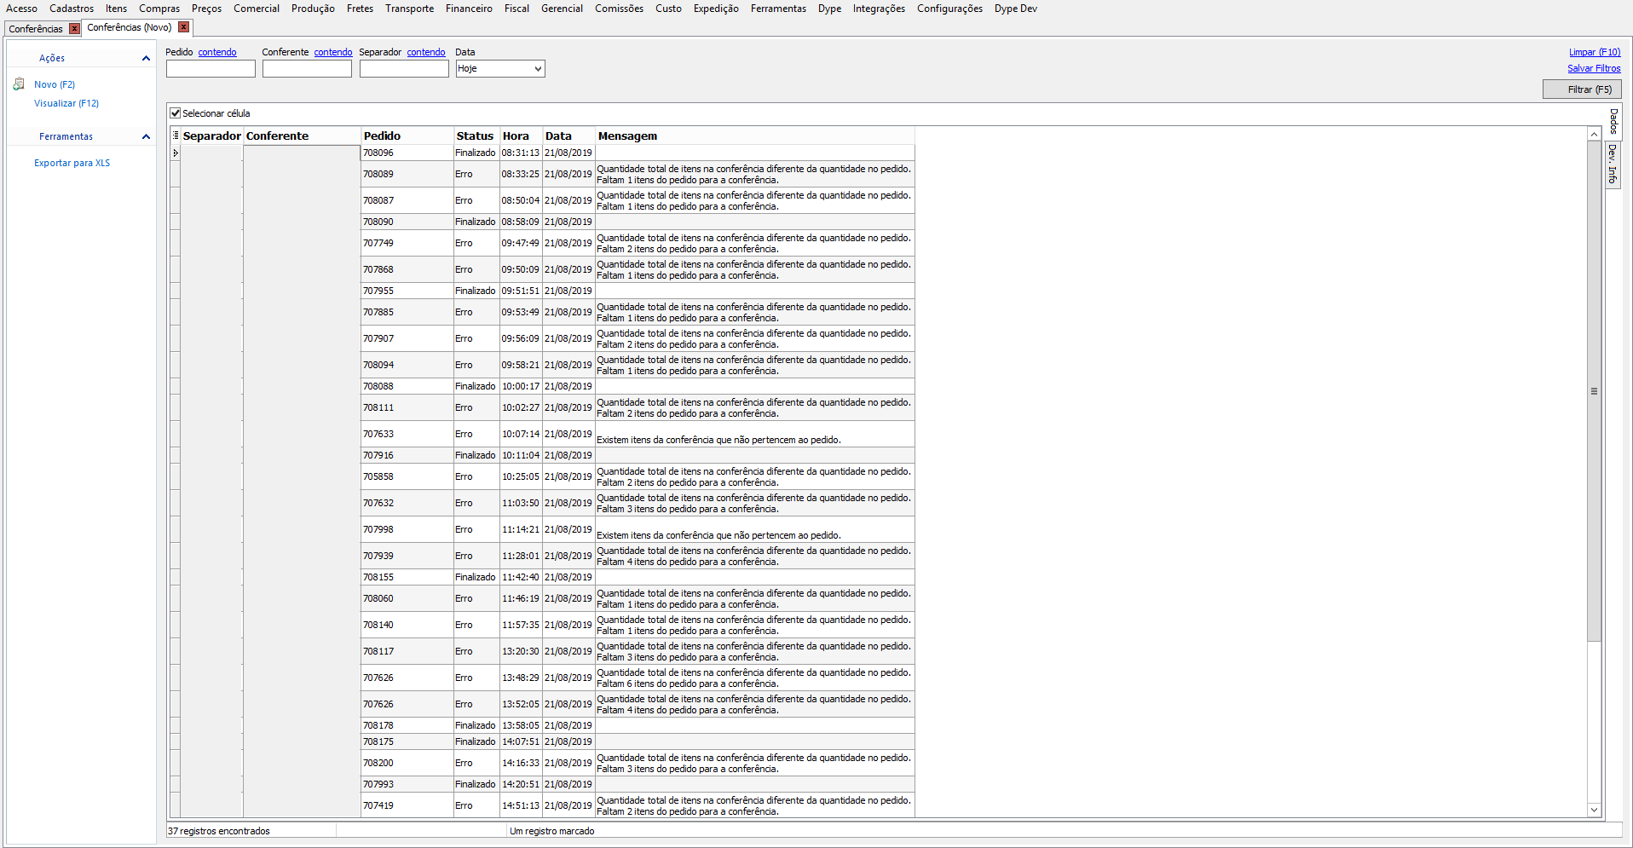1633x848 pixels.
Task: Click the row header of pedido 708087
Action: (x=176, y=200)
